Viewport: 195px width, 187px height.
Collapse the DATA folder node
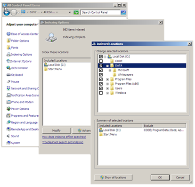107,66
